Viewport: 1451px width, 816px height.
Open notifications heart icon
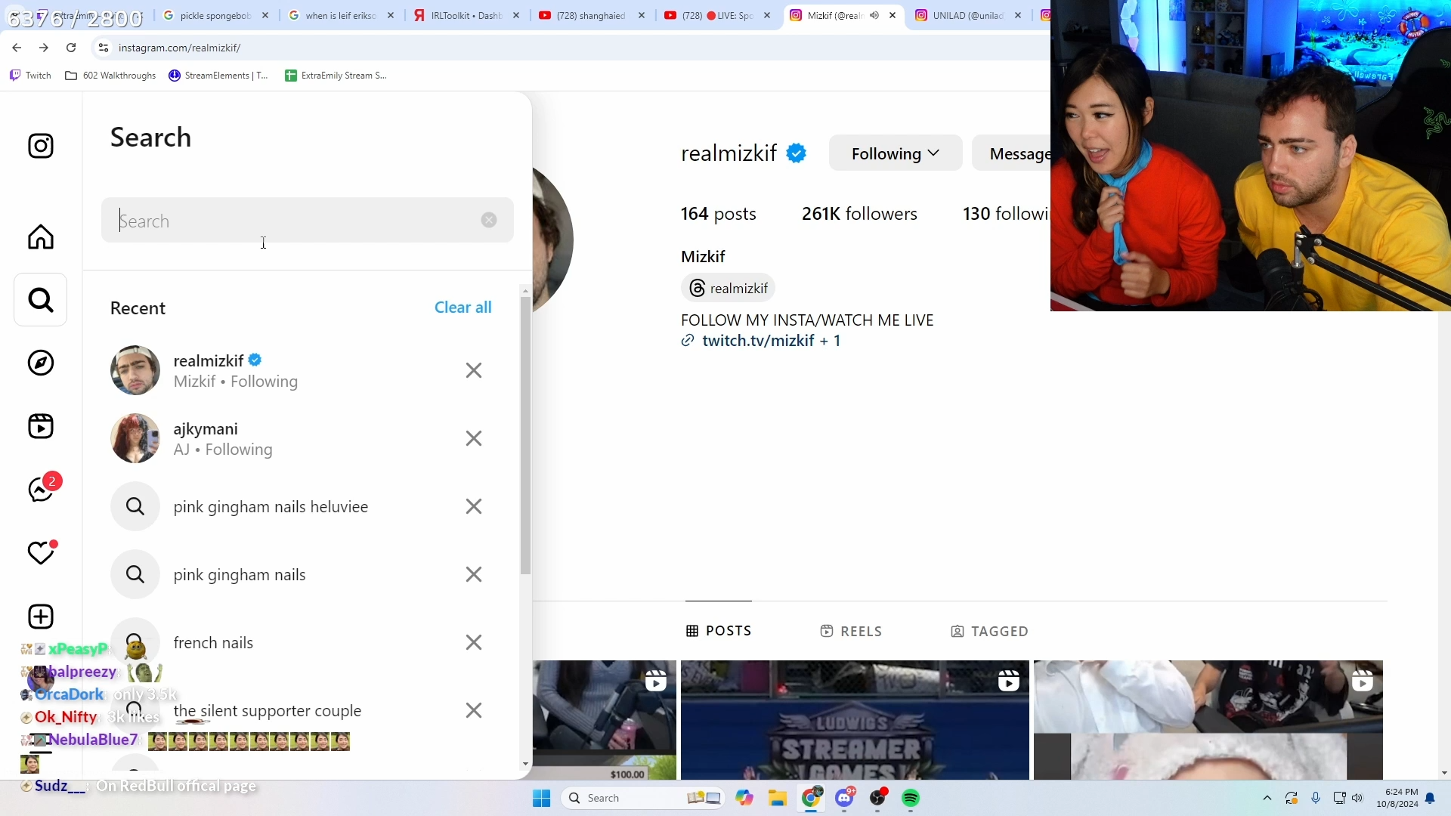pyautogui.click(x=41, y=554)
